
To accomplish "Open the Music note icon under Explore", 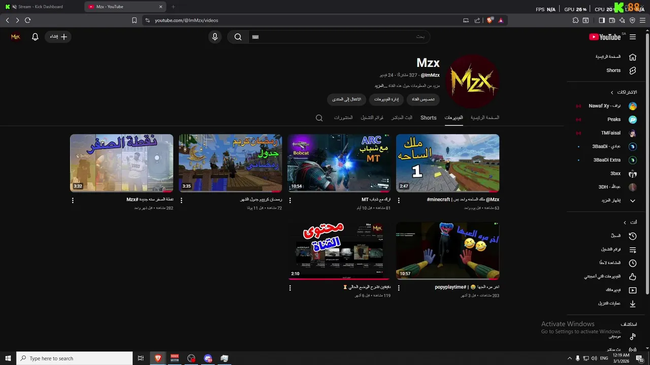I will tap(633, 337).
